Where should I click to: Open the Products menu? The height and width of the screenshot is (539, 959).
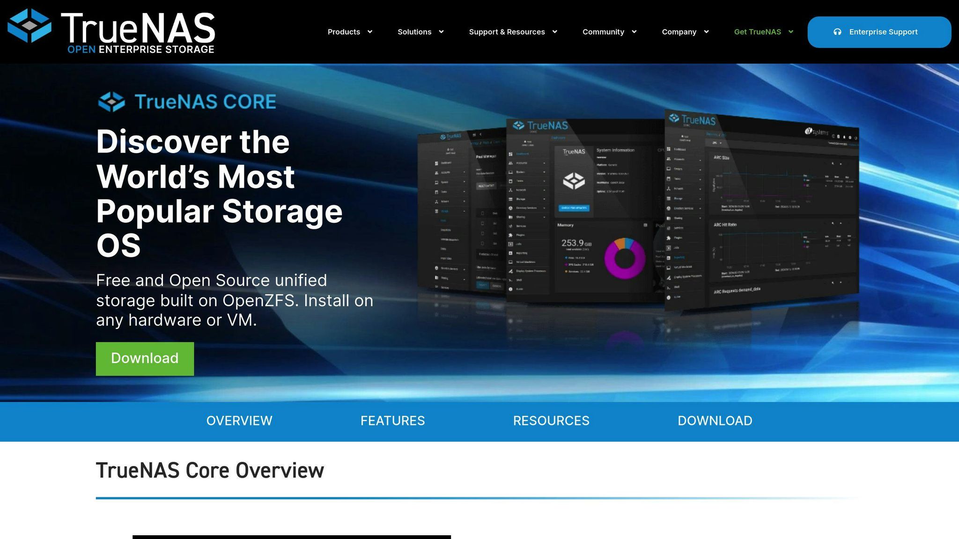tap(344, 32)
